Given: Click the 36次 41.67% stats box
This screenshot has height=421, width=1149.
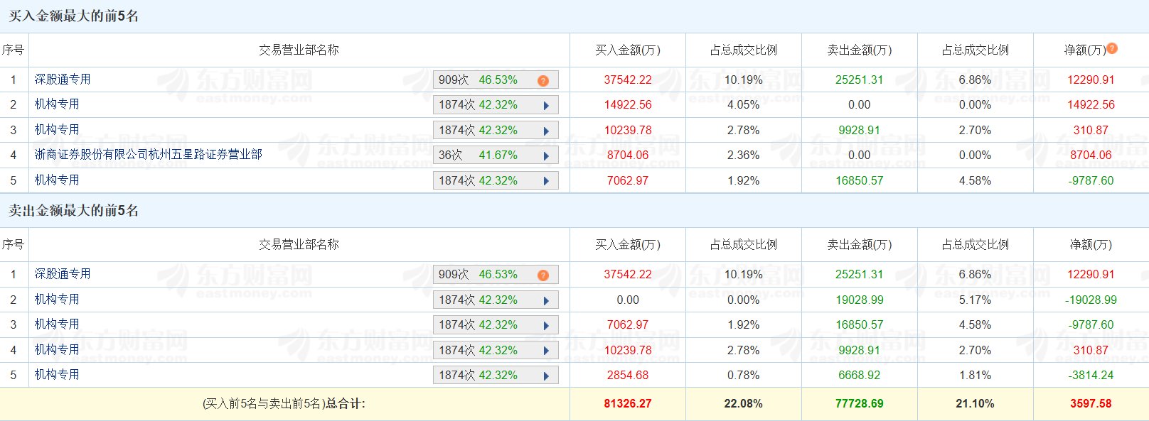Looking at the screenshot, I should (x=483, y=155).
